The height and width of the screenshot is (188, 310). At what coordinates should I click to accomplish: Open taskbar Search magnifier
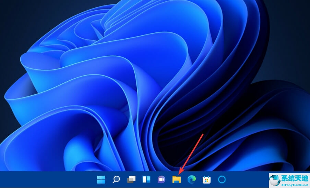116,179
